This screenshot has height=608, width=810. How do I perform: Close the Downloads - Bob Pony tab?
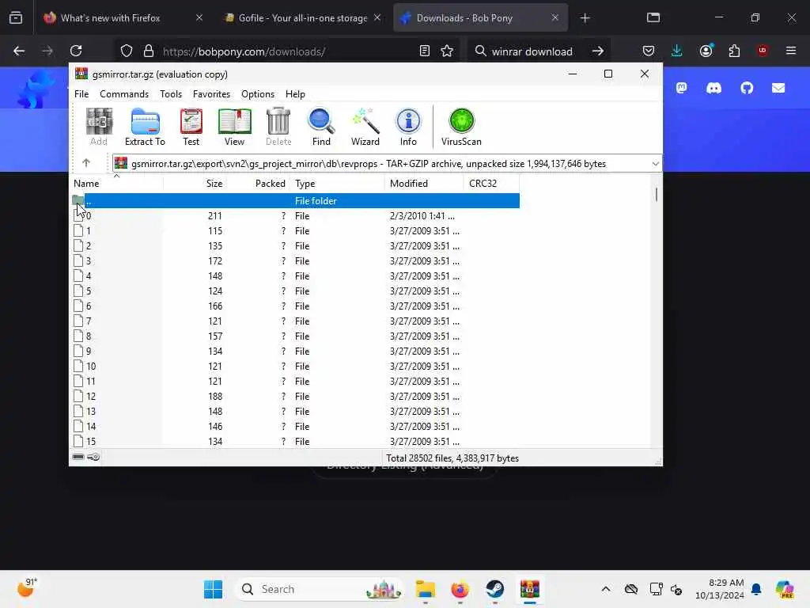(555, 17)
